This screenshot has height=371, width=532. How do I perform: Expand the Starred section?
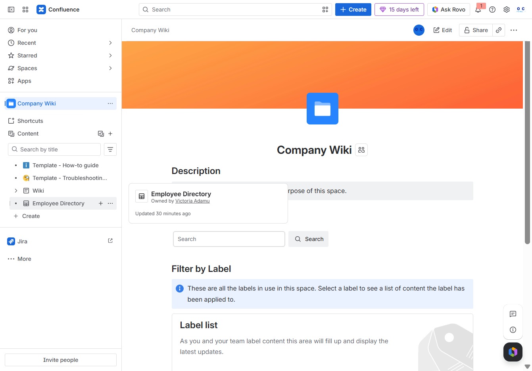click(x=110, y=55)
